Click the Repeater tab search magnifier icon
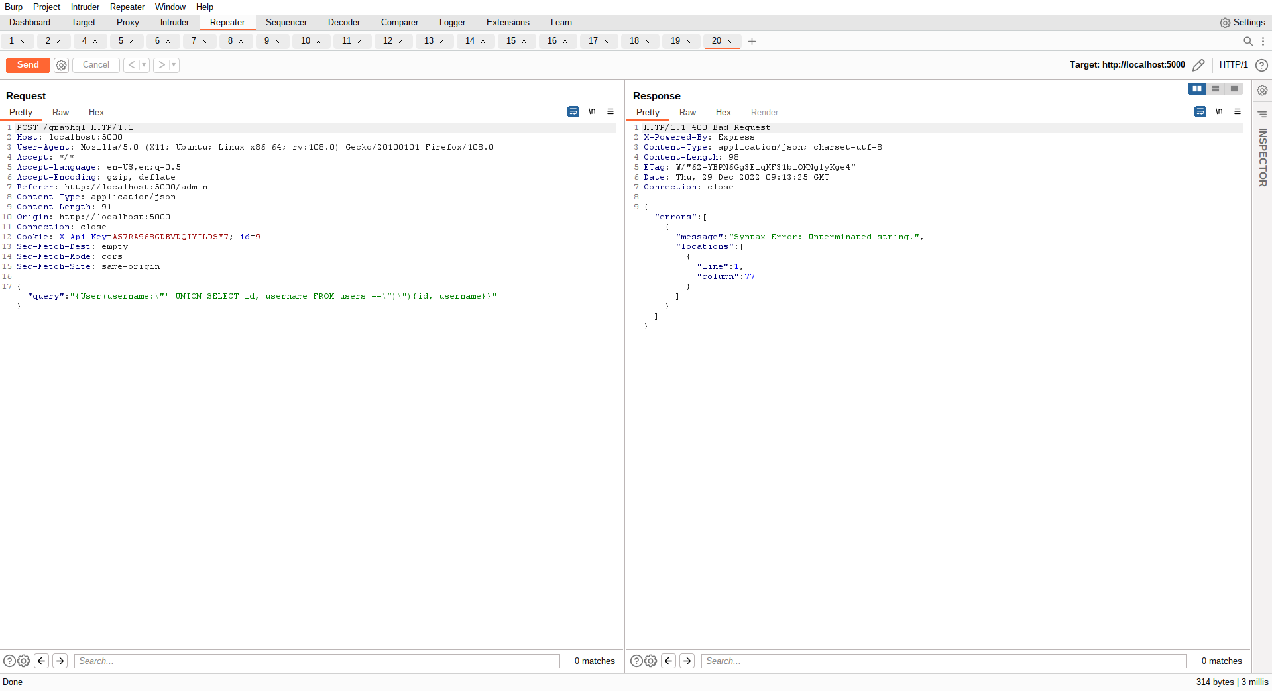This screenshot has width=1272, height=691. (x=1248, y=41)
